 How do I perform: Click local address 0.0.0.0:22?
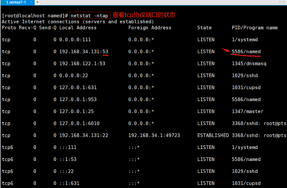click(x=74, y=76)
